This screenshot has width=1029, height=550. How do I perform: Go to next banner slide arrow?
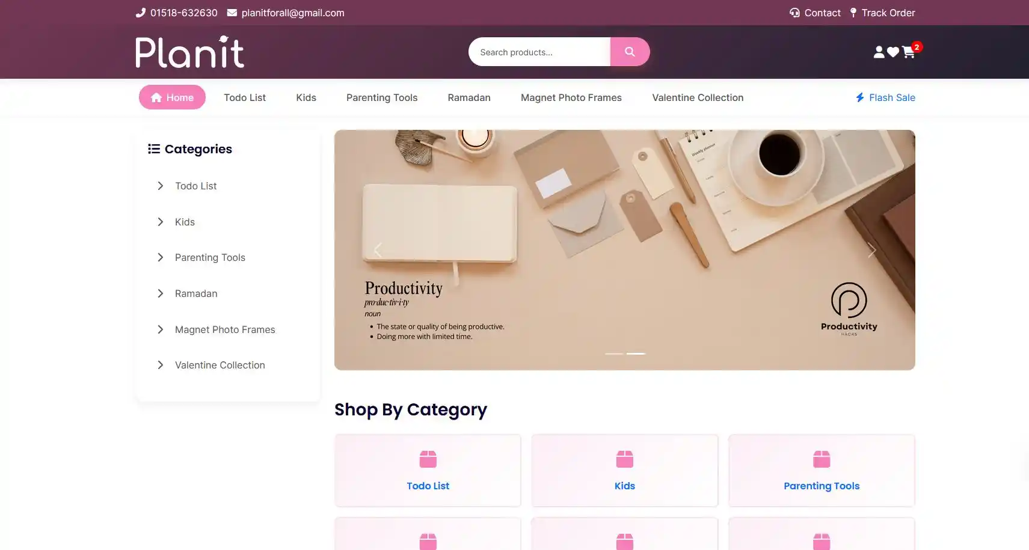coord(871,250)
